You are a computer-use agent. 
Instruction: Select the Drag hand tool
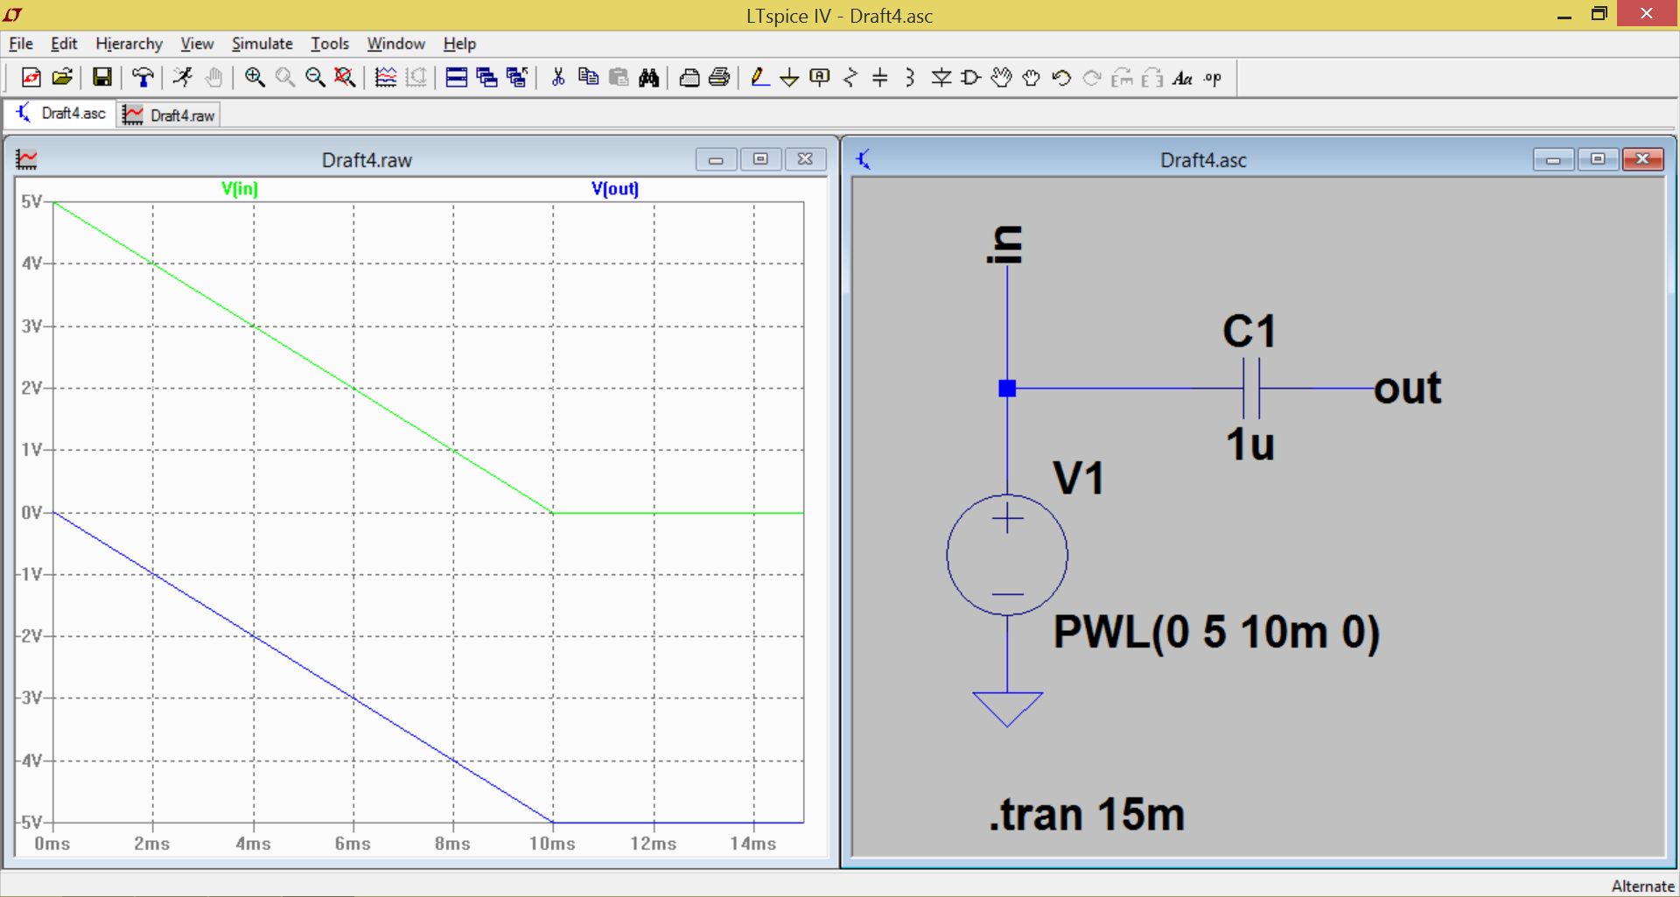(x=1032, y=78)
